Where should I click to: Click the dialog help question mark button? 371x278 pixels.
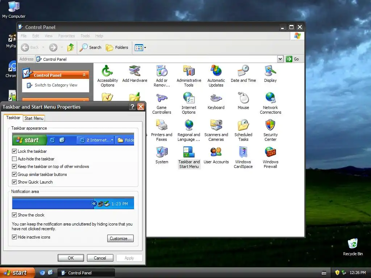(x=132, y=107)
